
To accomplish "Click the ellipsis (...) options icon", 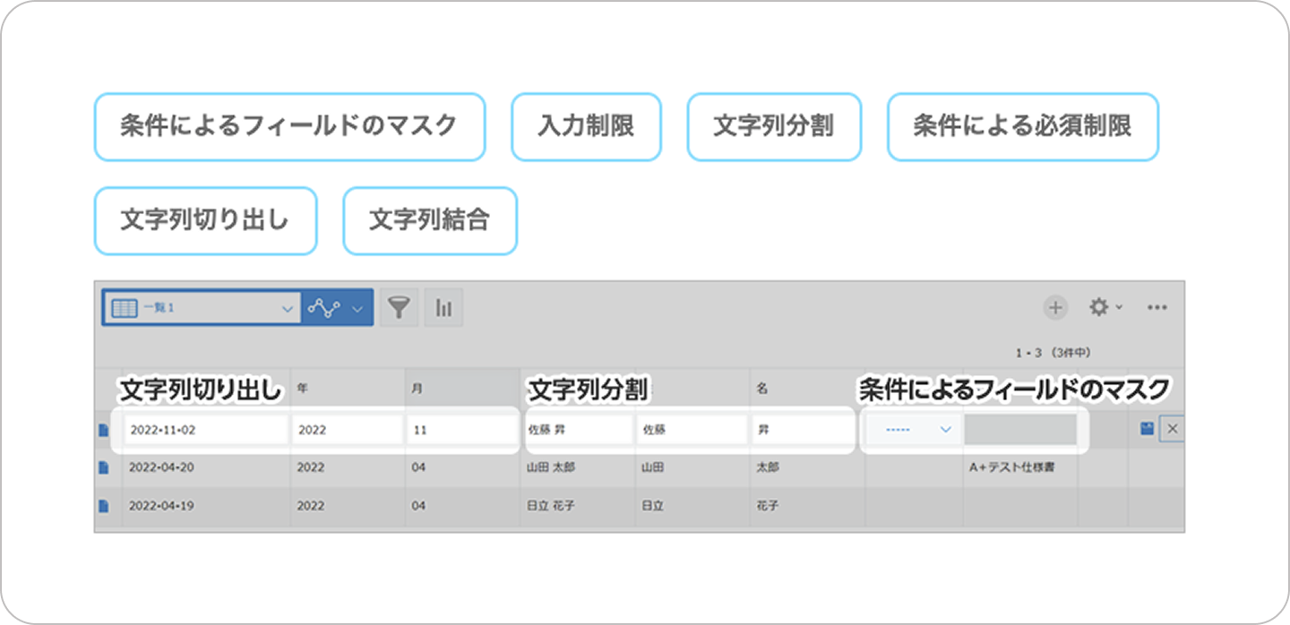I will click(x=1157, y=307).
